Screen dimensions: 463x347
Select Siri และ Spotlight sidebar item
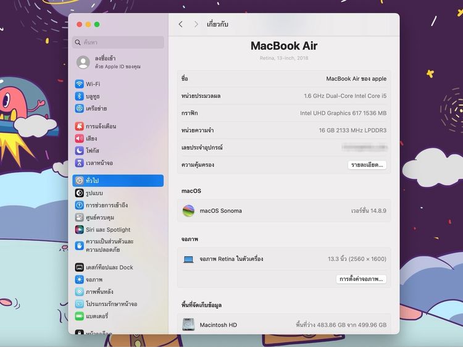coord(118,230)
